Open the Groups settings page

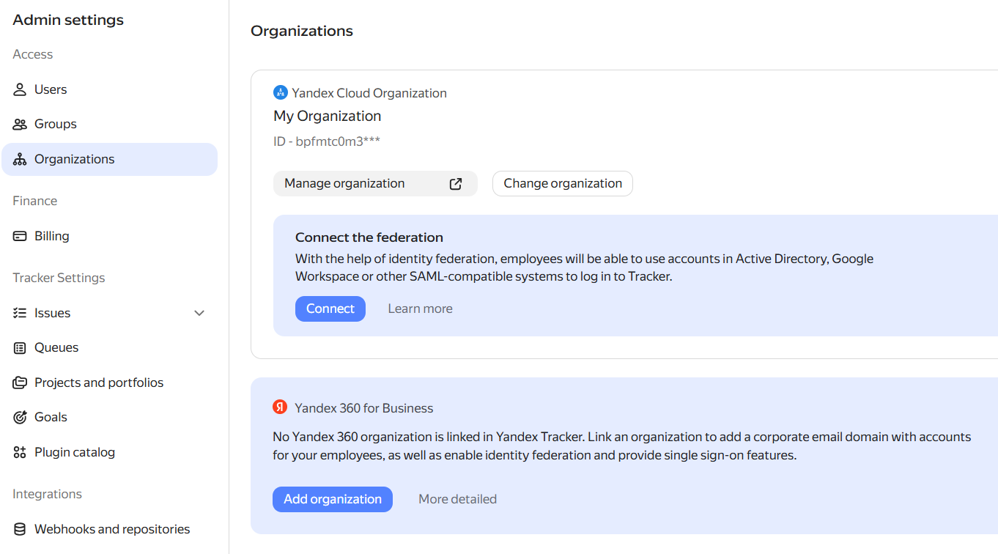(110, 125)
